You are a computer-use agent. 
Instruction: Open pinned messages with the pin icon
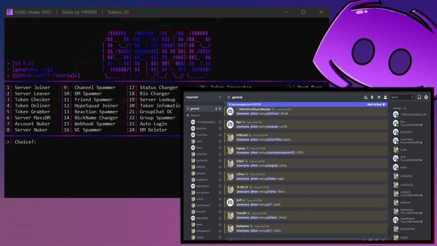[379, 97]
